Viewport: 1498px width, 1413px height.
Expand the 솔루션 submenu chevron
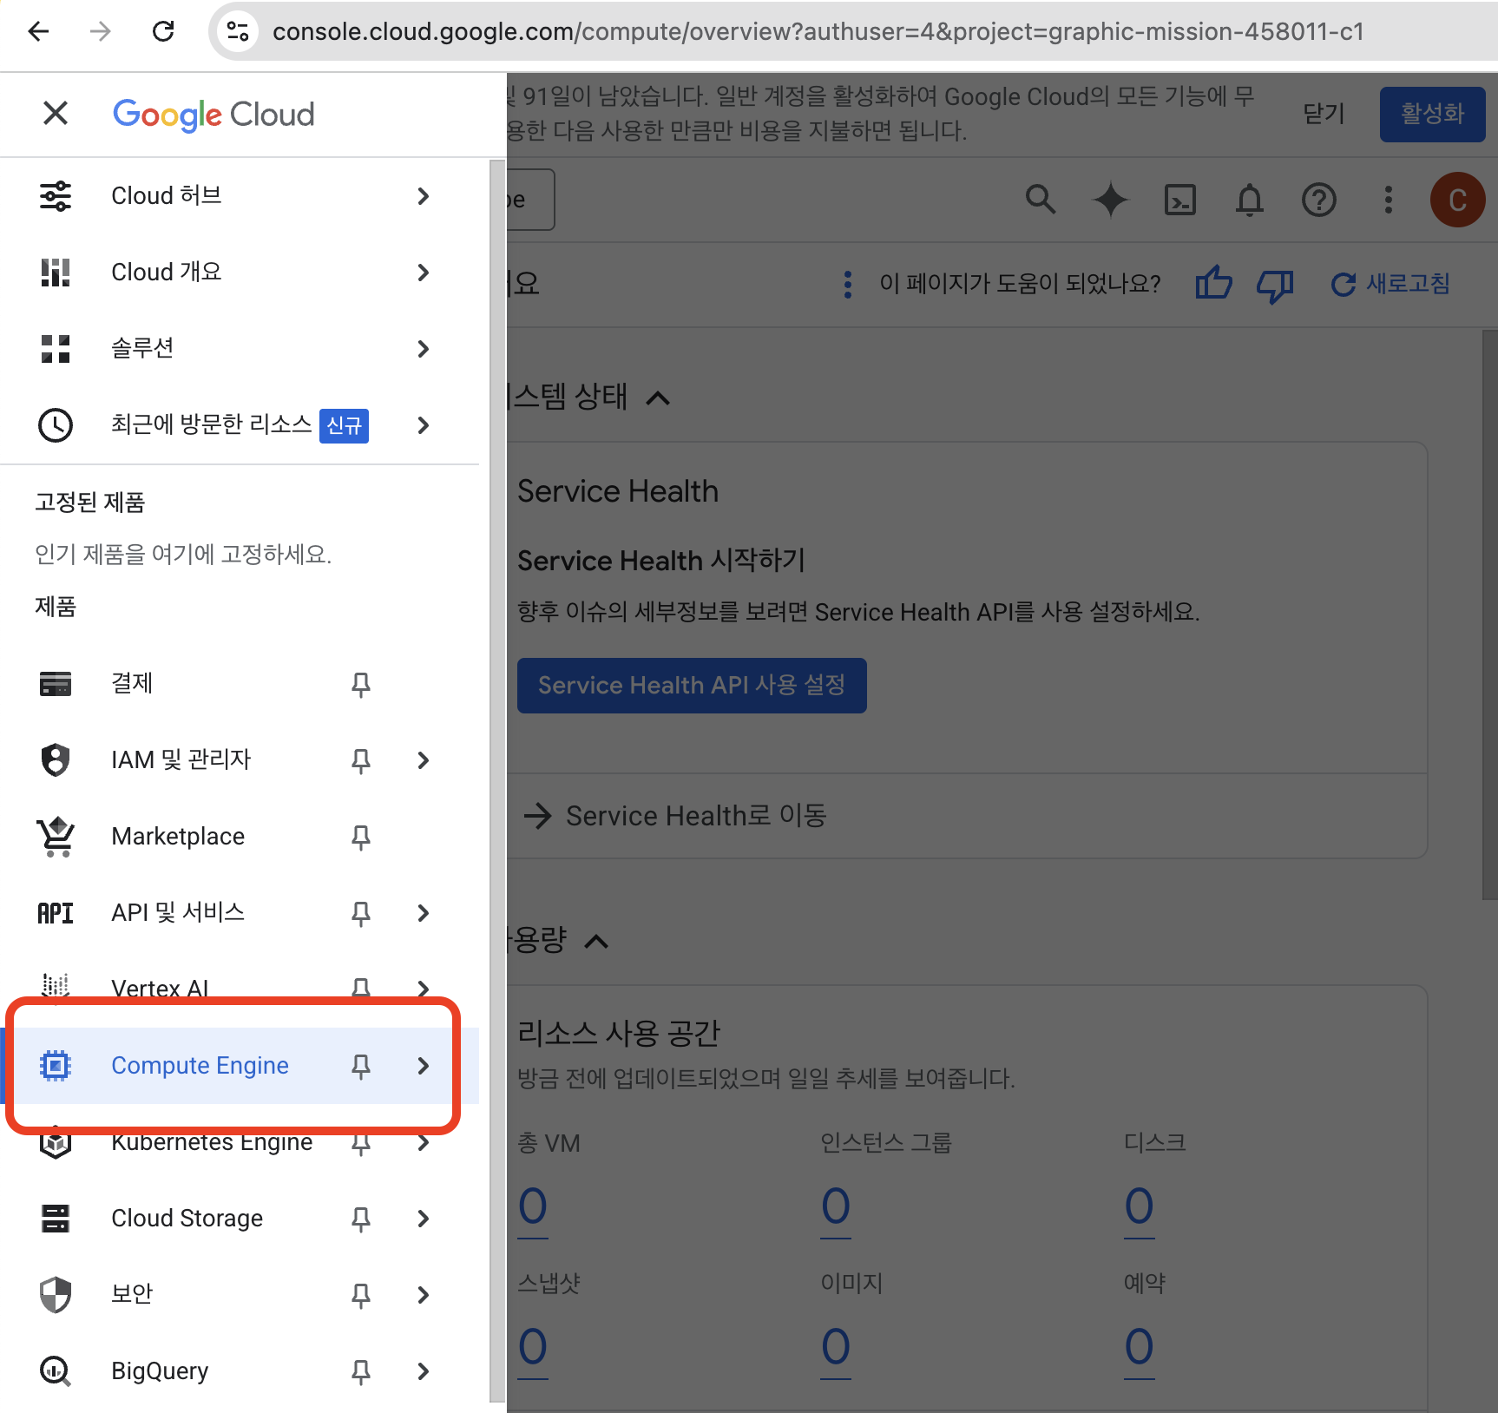(424, 349)
